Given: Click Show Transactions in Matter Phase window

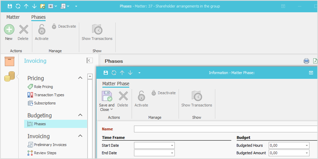Looking at the screenshot, I should (x=197, y=97).
